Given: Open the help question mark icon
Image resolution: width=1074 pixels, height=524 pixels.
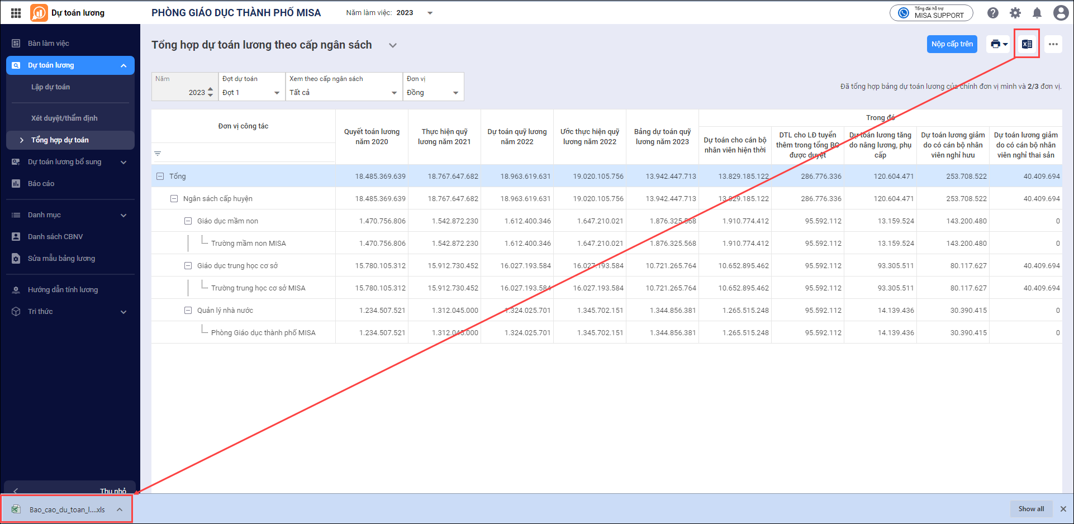Looking at the screenshot, I should coord(993,13).
